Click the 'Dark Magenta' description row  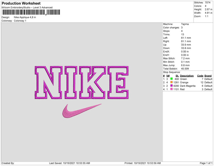188,86
